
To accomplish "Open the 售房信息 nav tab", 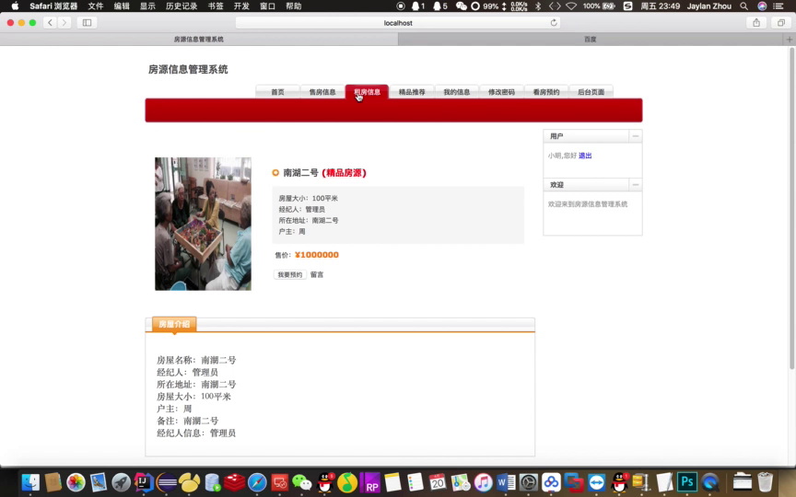I will (322, 92).
